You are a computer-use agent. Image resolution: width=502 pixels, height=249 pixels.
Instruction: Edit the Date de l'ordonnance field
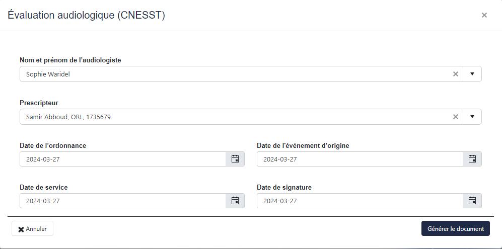pyautogui.click(x=122, y=159)
